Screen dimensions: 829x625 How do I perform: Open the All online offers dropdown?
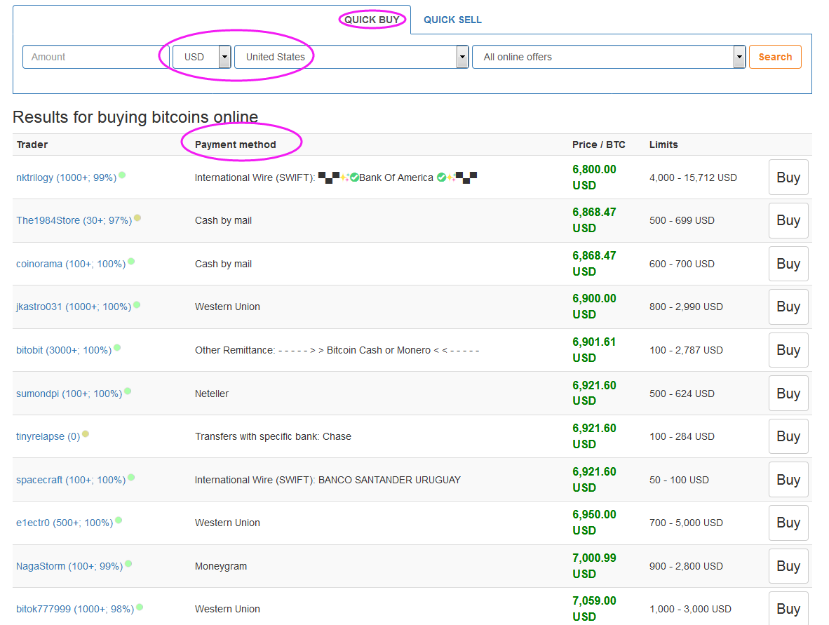pyautogui.click(x=609, y=57)
